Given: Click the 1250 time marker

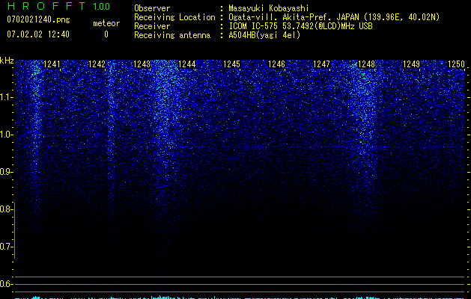Looking at the screenshot, I should point(456,64).
